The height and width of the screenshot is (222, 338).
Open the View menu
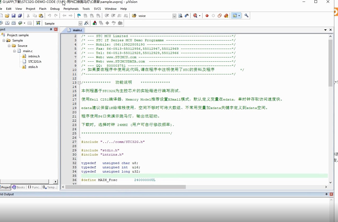[x=19, y=9]
